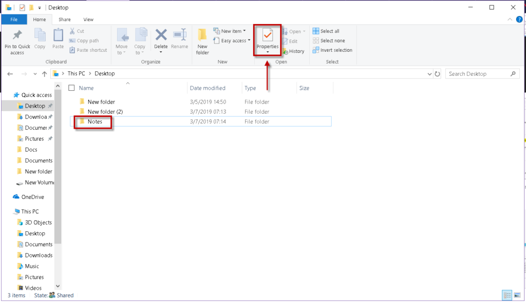
Task: Click the Cut scissors icon
Action: (x=72, y=31)
